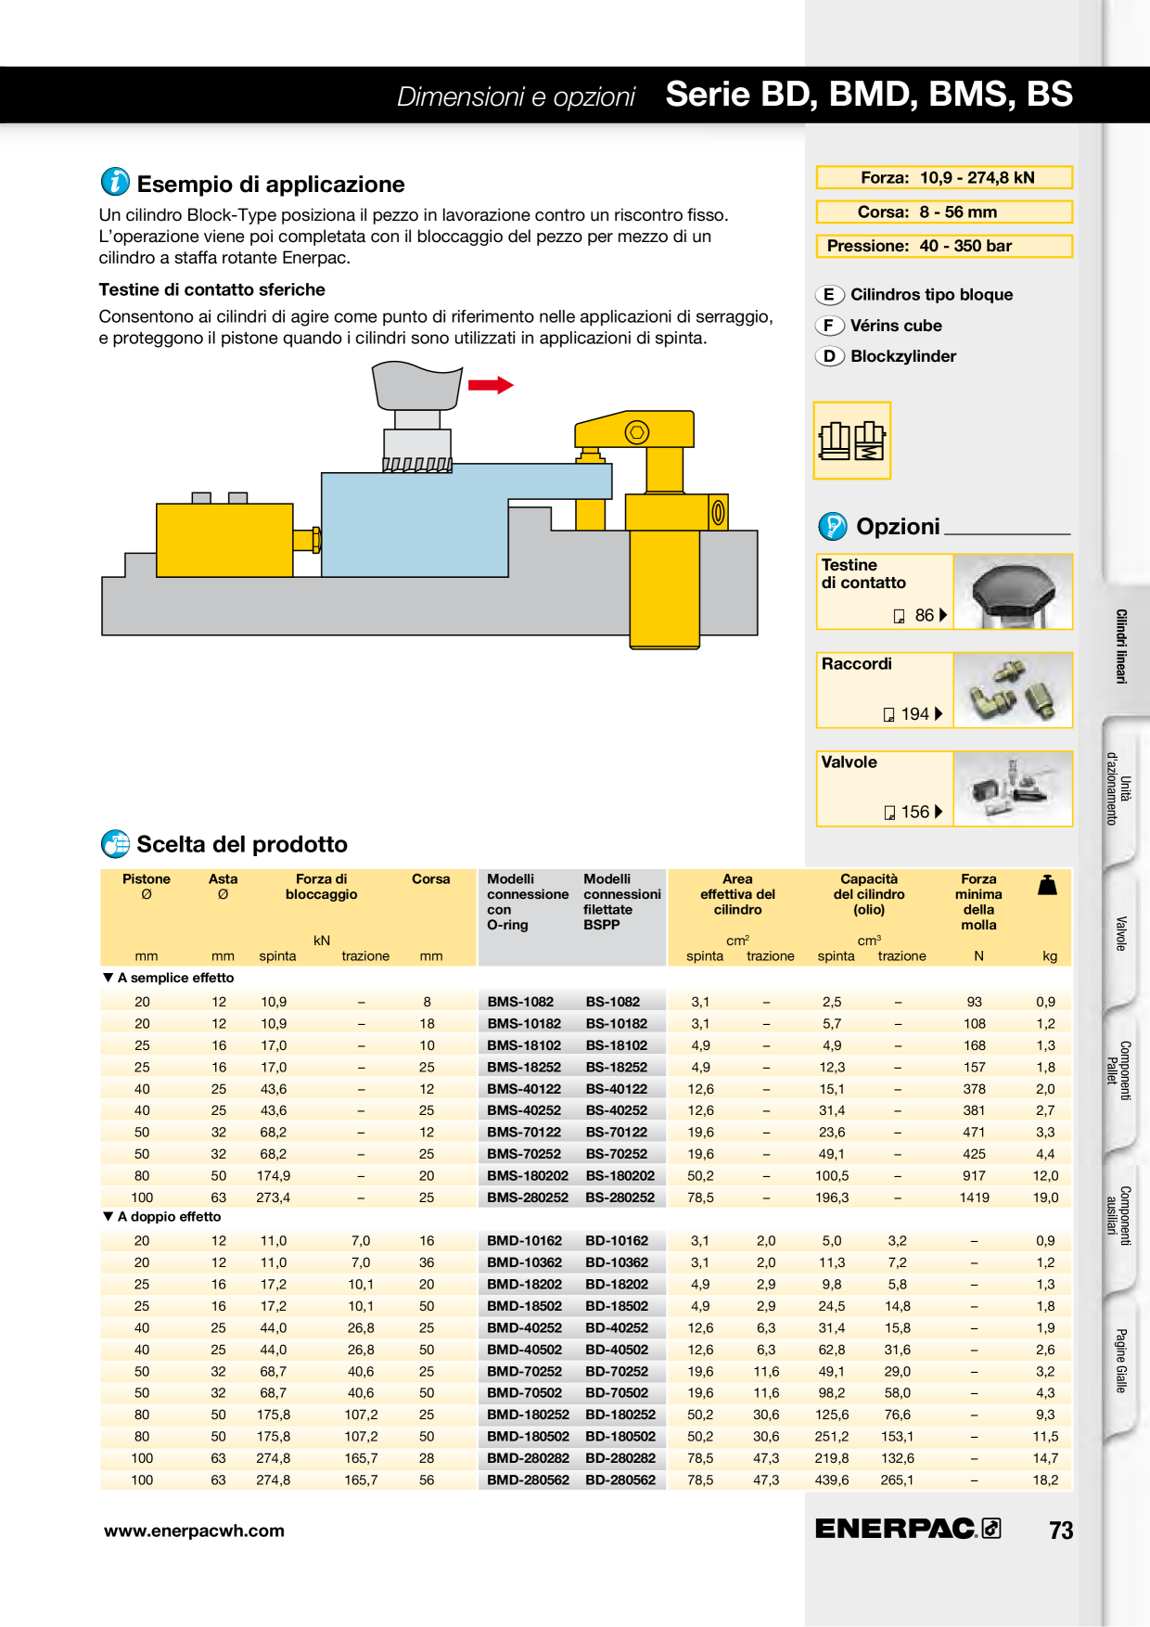Select model BMD-10162
1150x1627 pixels.
[524, 1240]
